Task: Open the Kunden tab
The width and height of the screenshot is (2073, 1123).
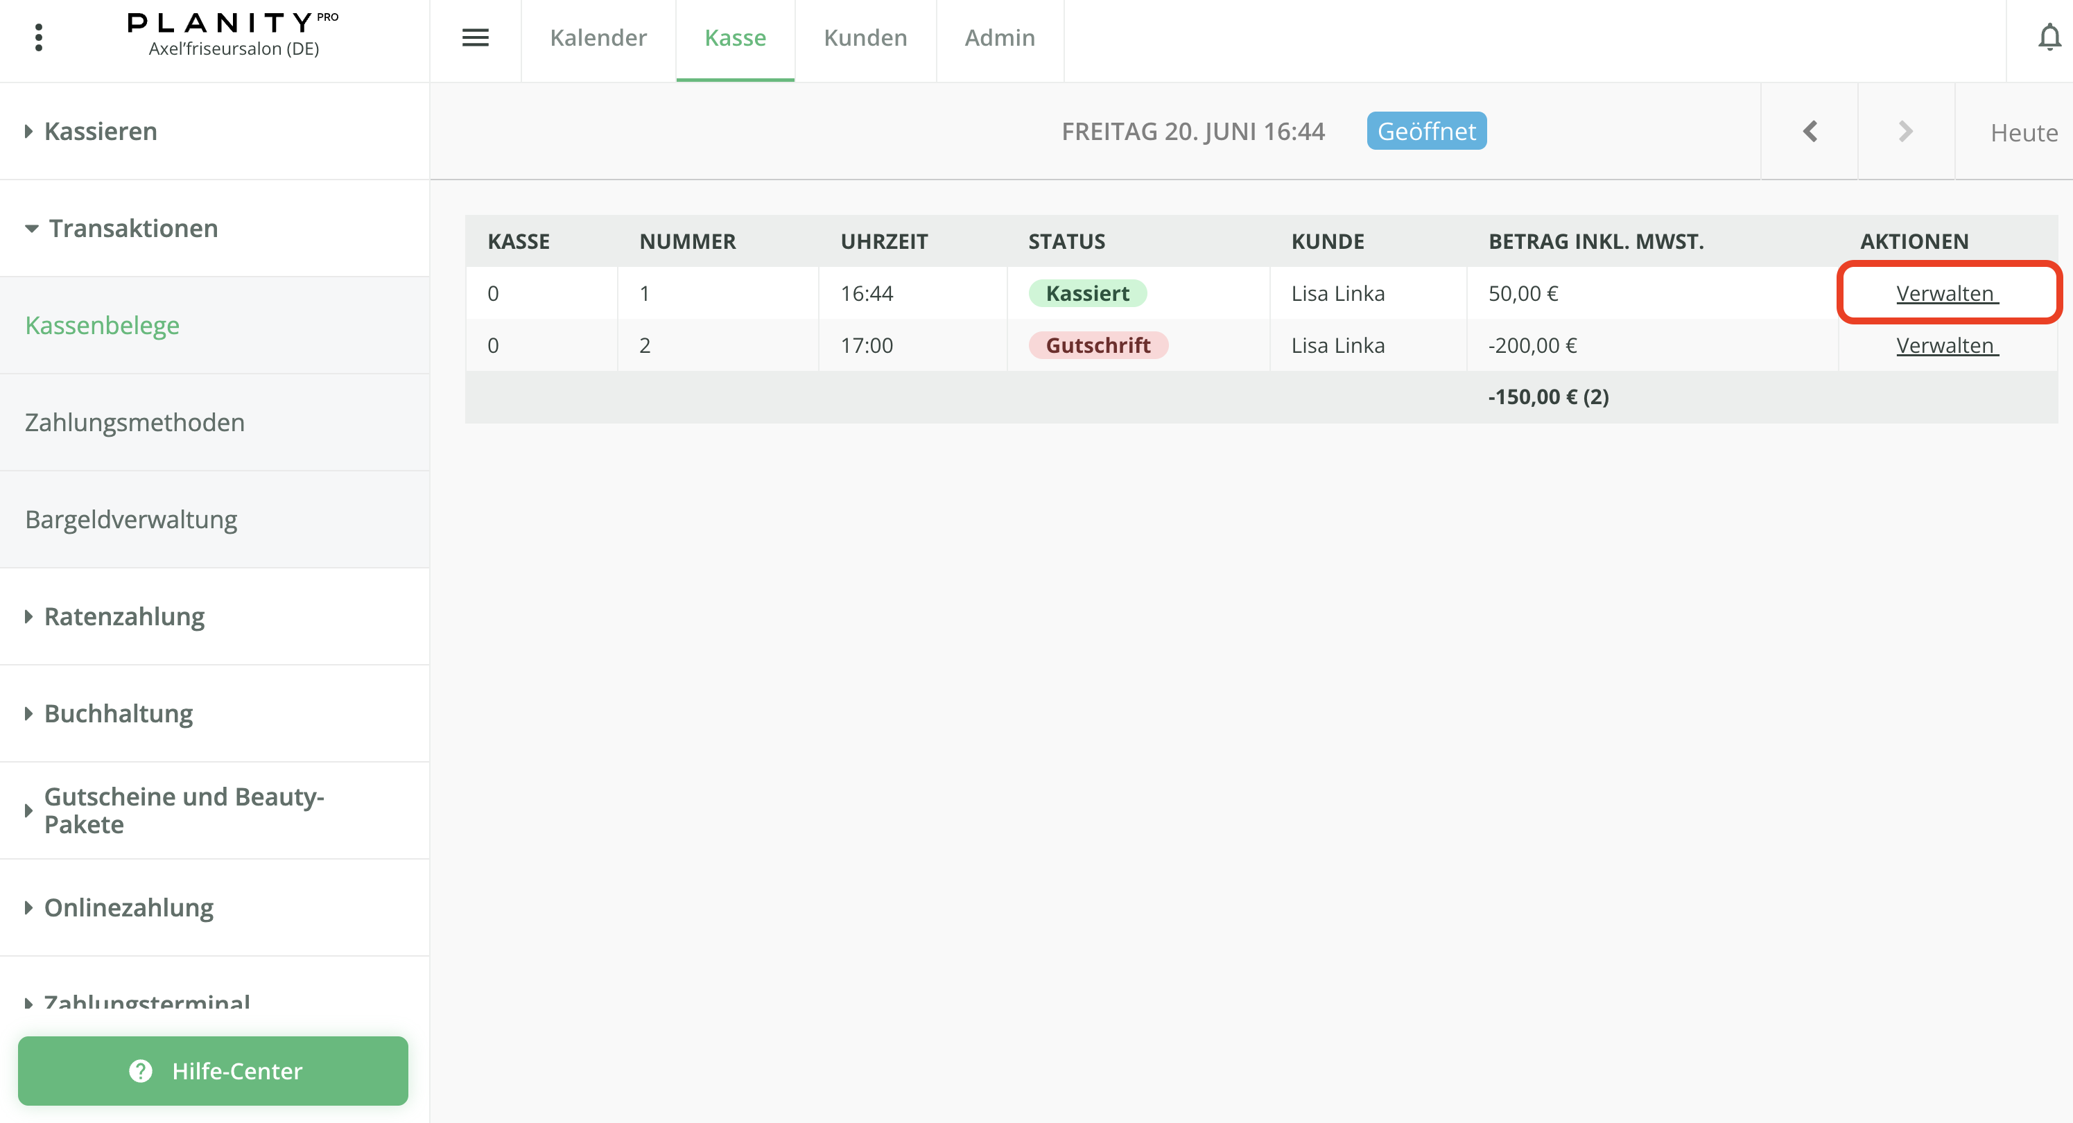Action: click(x=865, y=38)
